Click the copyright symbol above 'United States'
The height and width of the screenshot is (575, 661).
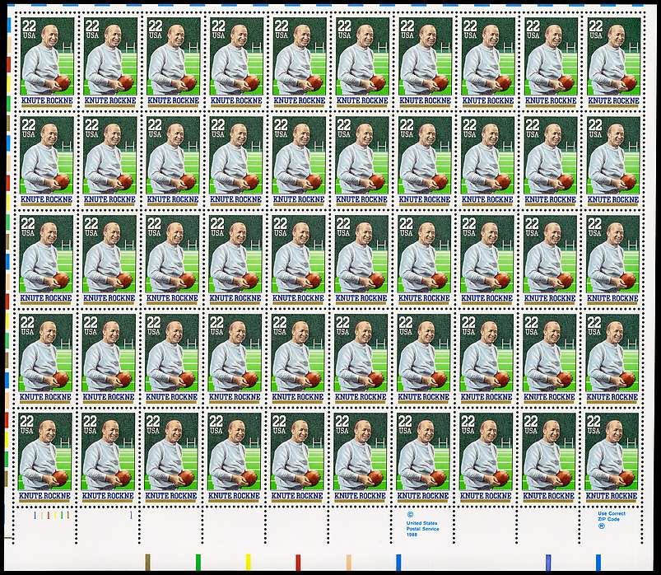(409, 515)
